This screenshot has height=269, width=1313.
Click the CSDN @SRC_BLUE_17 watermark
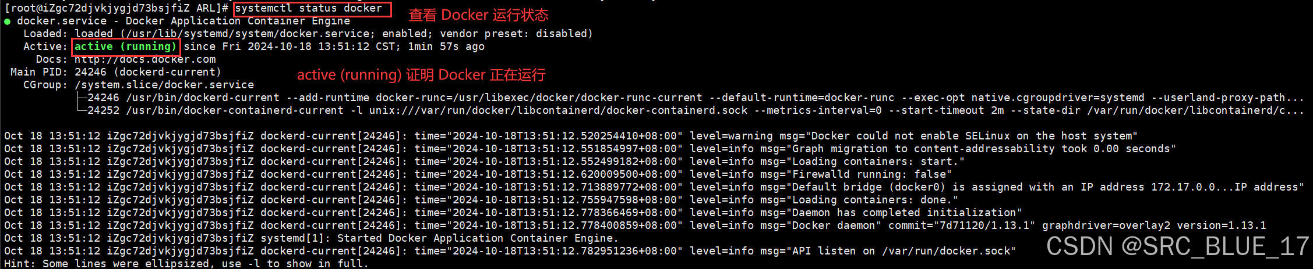[x=1177, y=246]
